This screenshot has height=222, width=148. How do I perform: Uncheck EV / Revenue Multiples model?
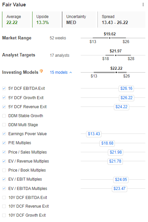[4, 161]
